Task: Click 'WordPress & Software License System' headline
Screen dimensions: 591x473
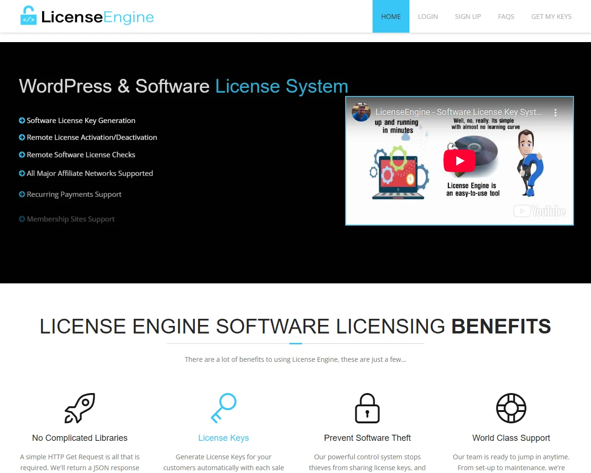Action: point(183,87)
